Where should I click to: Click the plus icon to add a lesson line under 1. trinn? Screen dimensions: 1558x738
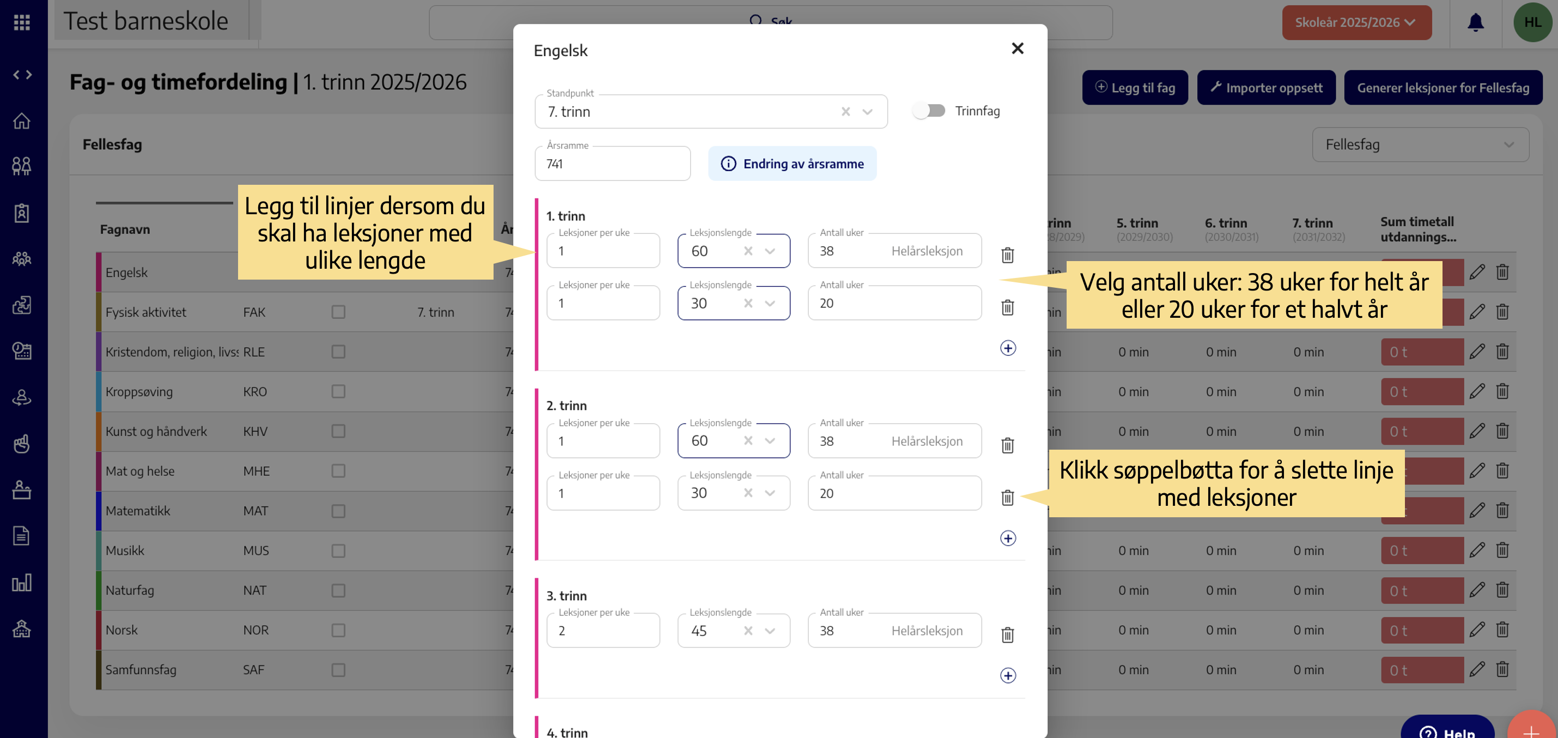point(1008,348)
